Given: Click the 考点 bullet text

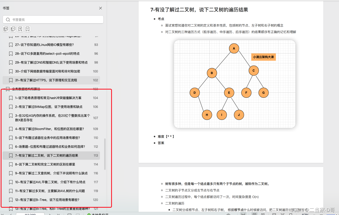Looking at the screenshot, I should (161, 19).
